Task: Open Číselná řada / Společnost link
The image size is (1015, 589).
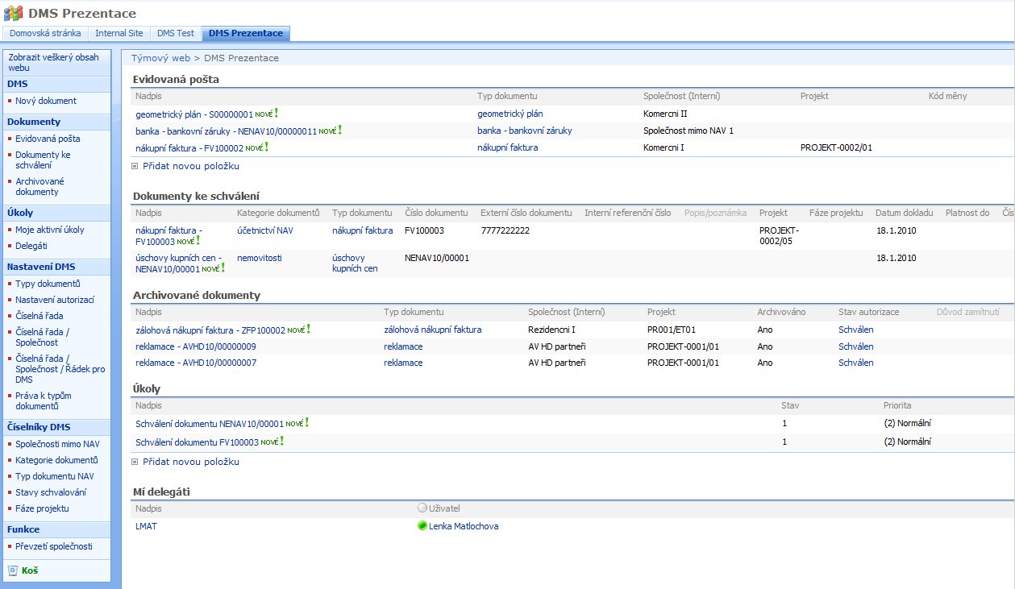Action: click(42, 337)
